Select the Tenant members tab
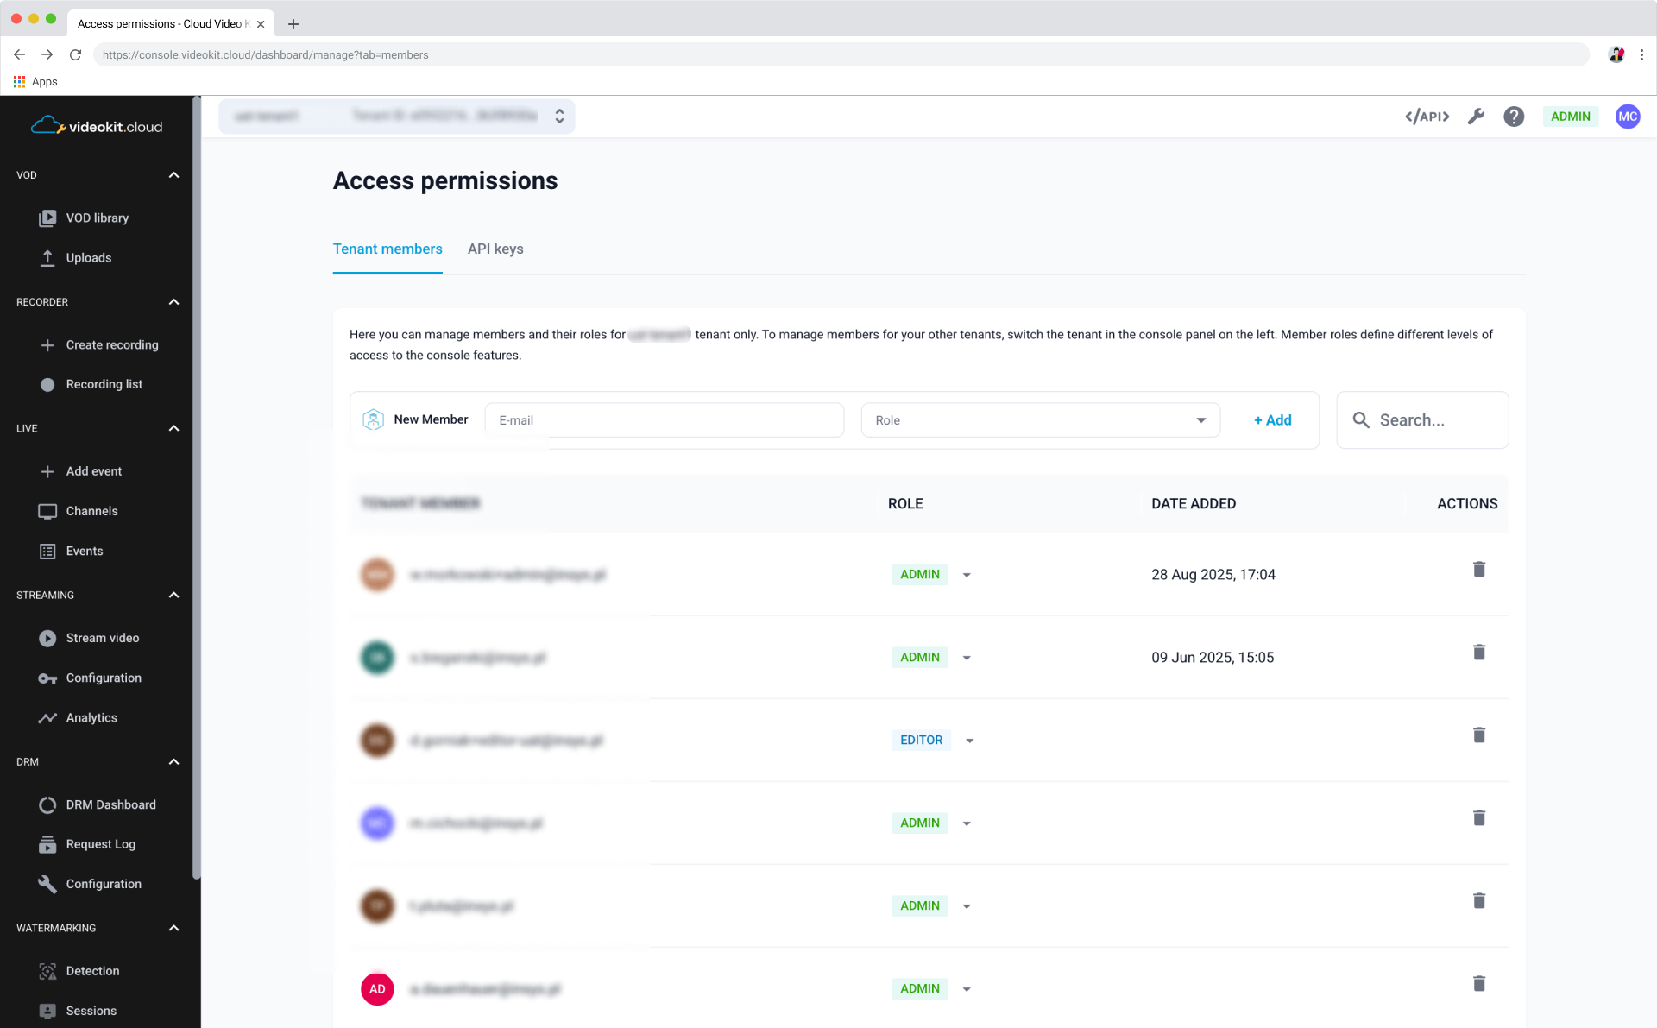Viewport: 1657px width, 1028px height. [387, 249]
